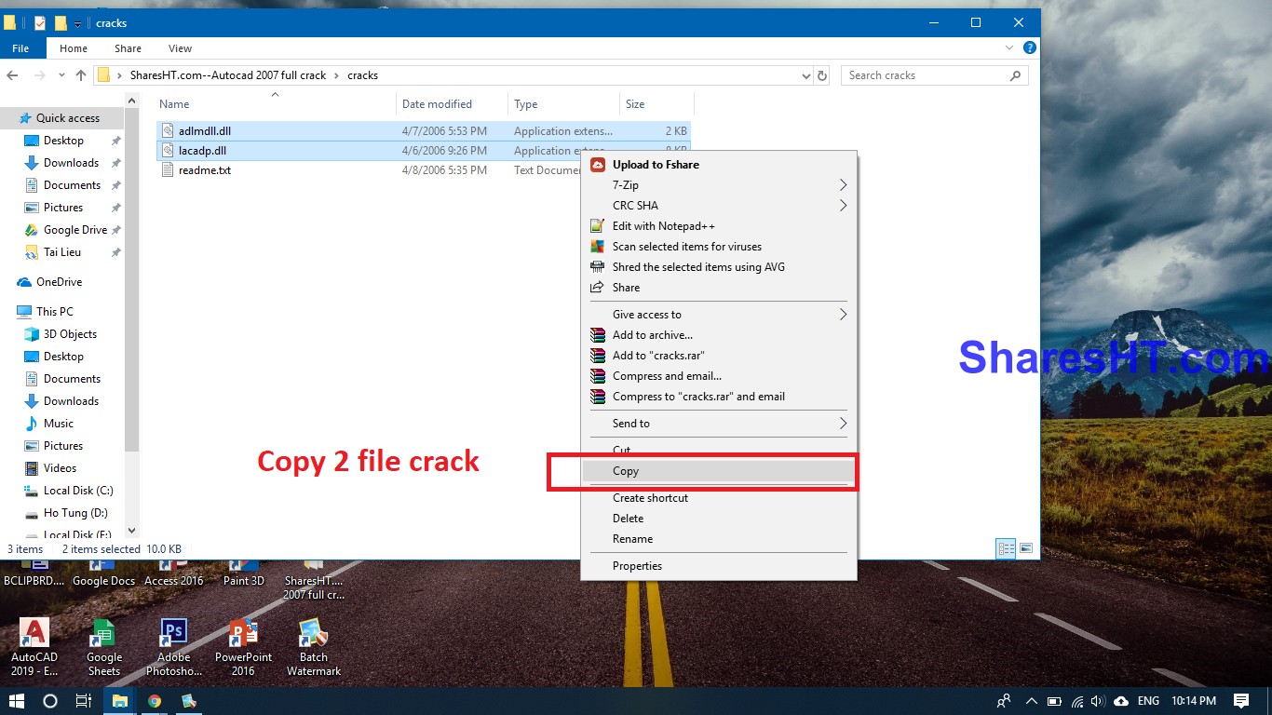Open Task View on taskbar
The image size is (1272, 715).
[x=83, y=701]
